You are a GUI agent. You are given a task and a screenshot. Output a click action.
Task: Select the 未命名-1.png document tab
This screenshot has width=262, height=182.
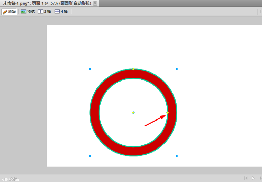tap(47, 3)
